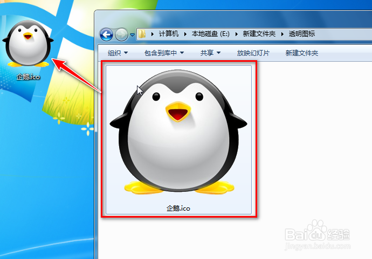
Task: Click the 放映幻灯片 toolbar button
Action: coord(253,53)
